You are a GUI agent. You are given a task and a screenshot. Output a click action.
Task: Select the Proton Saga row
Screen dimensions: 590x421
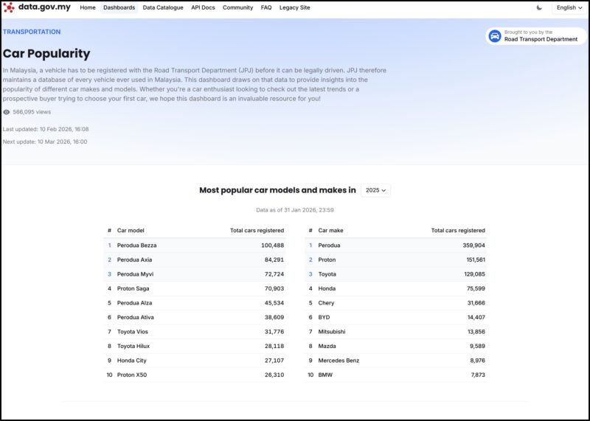[x=195, y=288]
